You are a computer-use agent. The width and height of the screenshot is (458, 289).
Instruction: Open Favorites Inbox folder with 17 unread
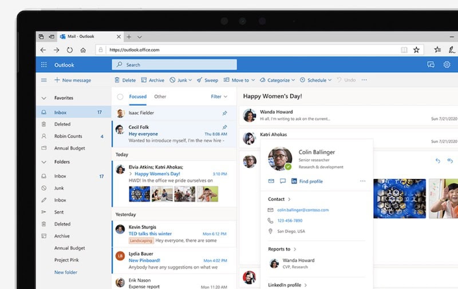click(x=73, y=112)
